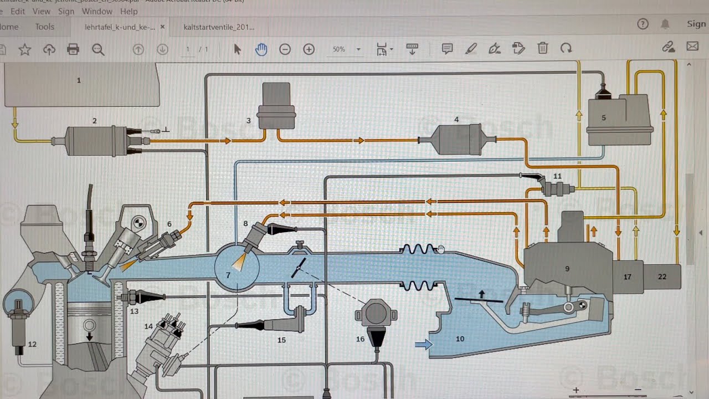Click the trash can Delete icon
The image size is (709, 399).
tap(543, 48)
